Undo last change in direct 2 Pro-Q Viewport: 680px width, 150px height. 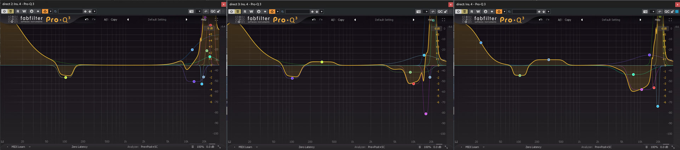tap(86, 19)
